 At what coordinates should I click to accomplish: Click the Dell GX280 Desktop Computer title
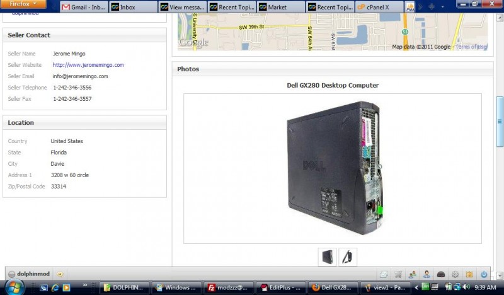pos(333,85)
